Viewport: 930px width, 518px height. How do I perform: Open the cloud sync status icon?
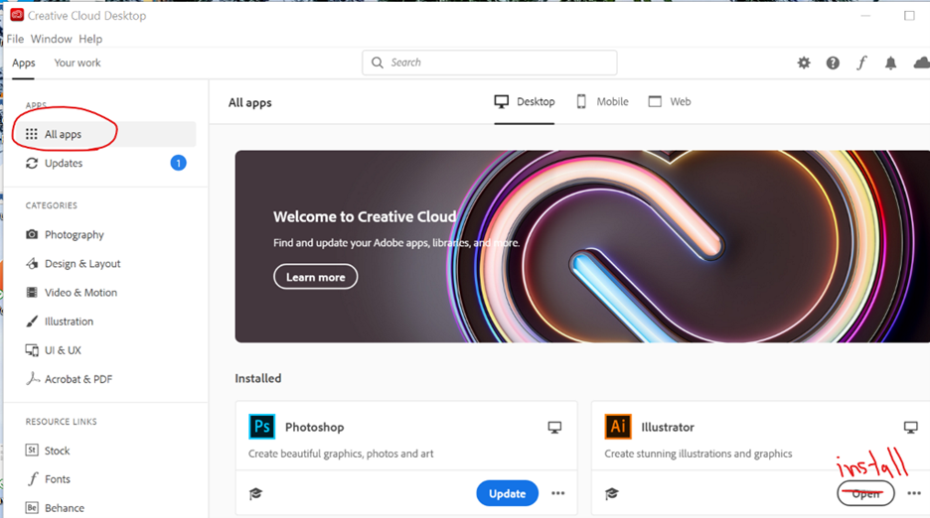[922, 63]
